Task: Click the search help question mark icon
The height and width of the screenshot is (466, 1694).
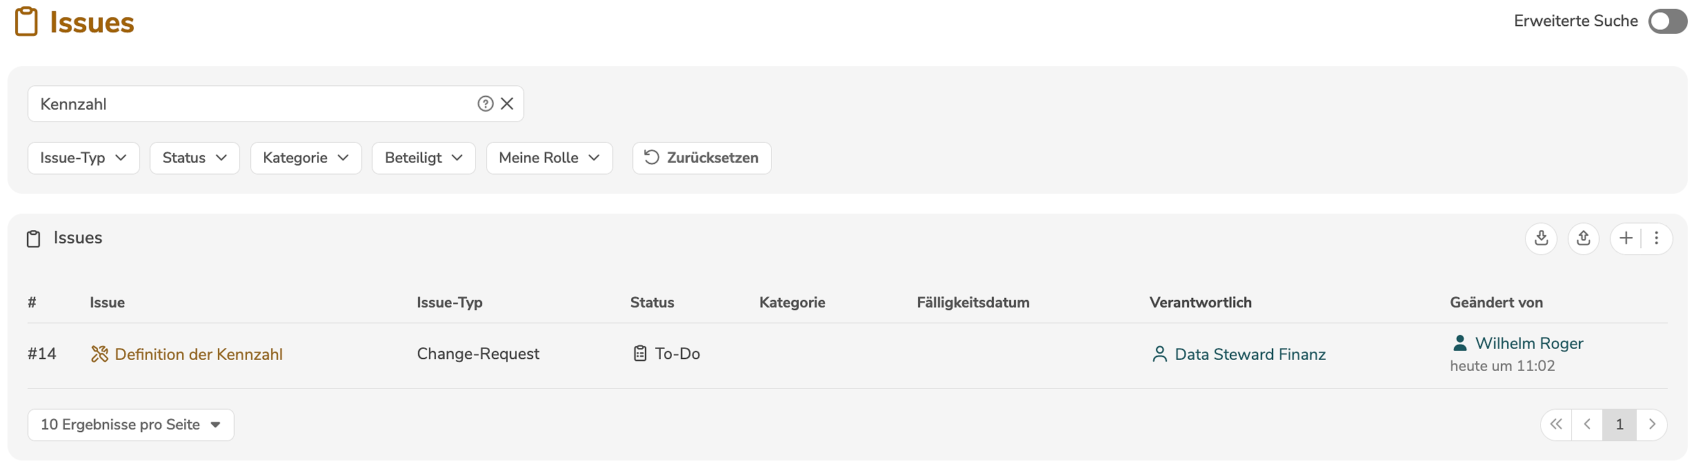Action: [x=486, y=103]
